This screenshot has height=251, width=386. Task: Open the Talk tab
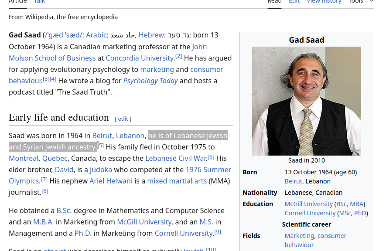39,1
